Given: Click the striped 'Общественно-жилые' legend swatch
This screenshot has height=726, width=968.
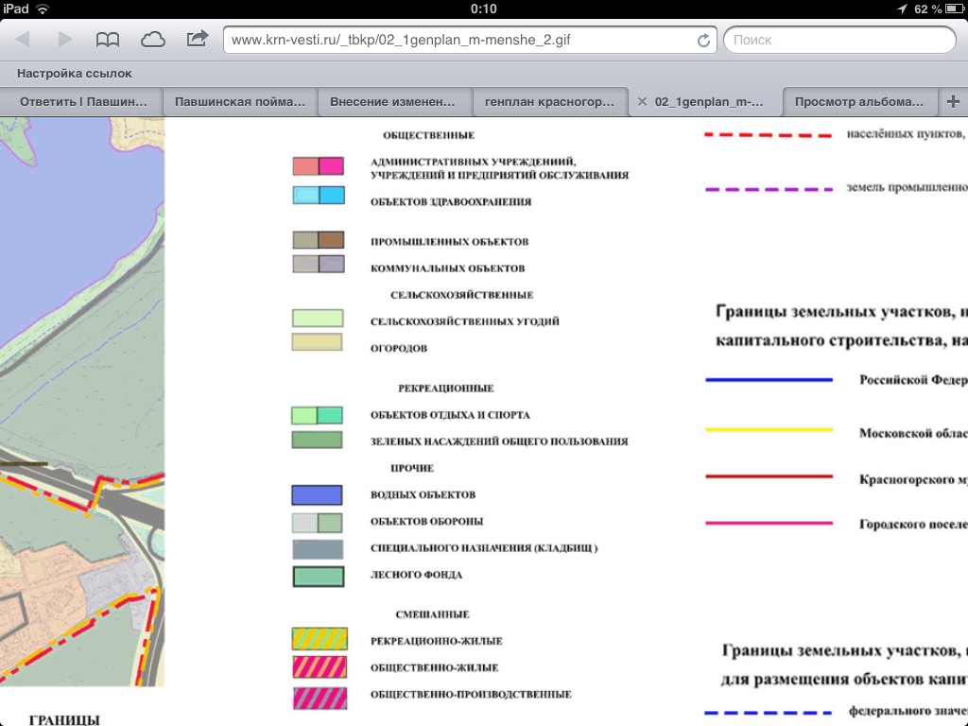Looking at the screenshot, I should [x=319, y=667].
